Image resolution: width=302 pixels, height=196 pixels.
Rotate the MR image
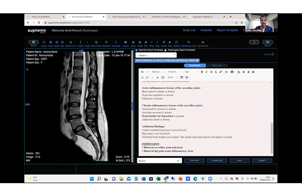pyautogui.click(x=164, y=43)
